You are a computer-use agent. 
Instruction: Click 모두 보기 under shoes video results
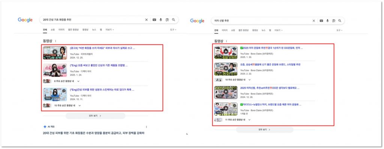265,130
